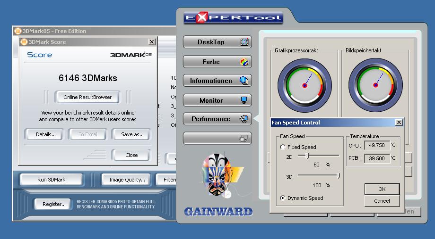Confirm fan settings with OK
Screen dimensions: 435x239
(x=382, y=189)
